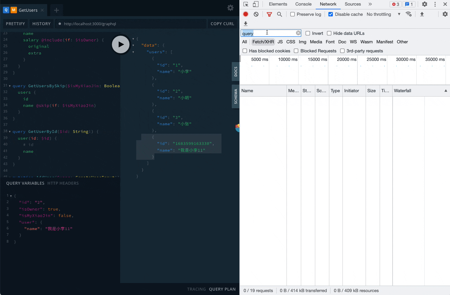
Task: Open DevTools customize three-dot menu
Action: click(435, 4)
